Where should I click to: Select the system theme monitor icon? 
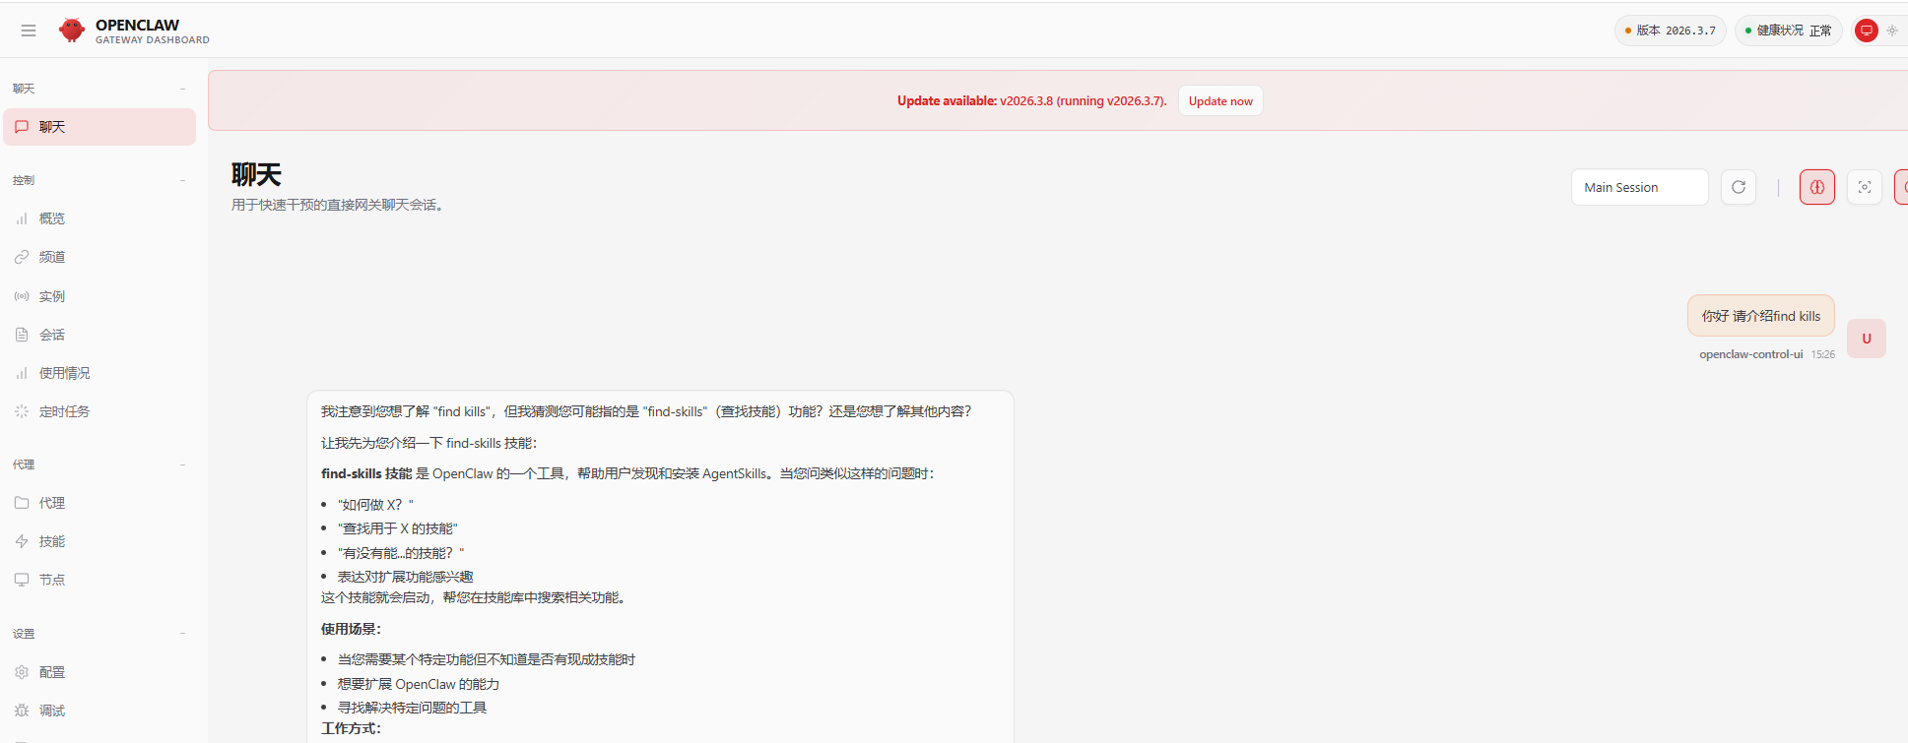coord(1866,31)
